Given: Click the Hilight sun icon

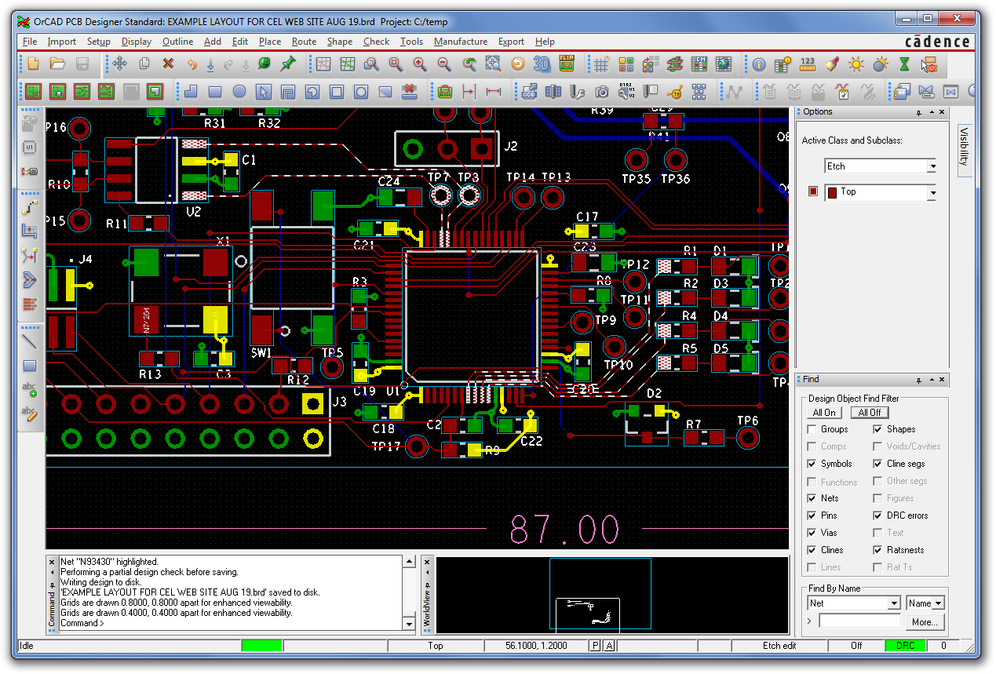Looking at the screenshot, I should tap(856, 64).
